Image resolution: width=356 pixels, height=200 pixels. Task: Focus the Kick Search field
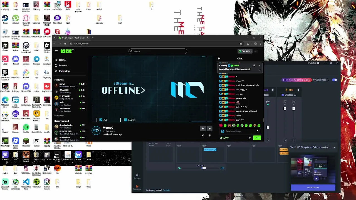tap(158, 51)
